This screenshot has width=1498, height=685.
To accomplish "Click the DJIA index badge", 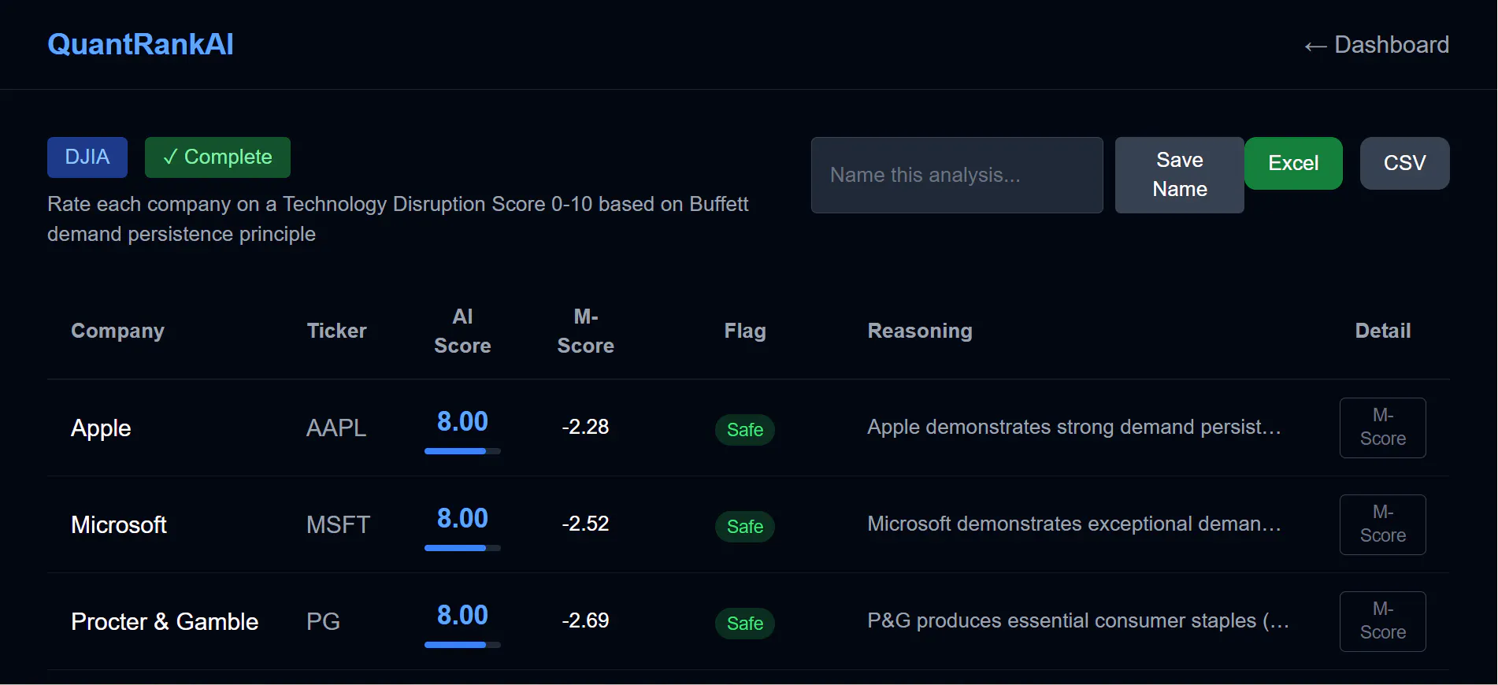I will 87,157.
